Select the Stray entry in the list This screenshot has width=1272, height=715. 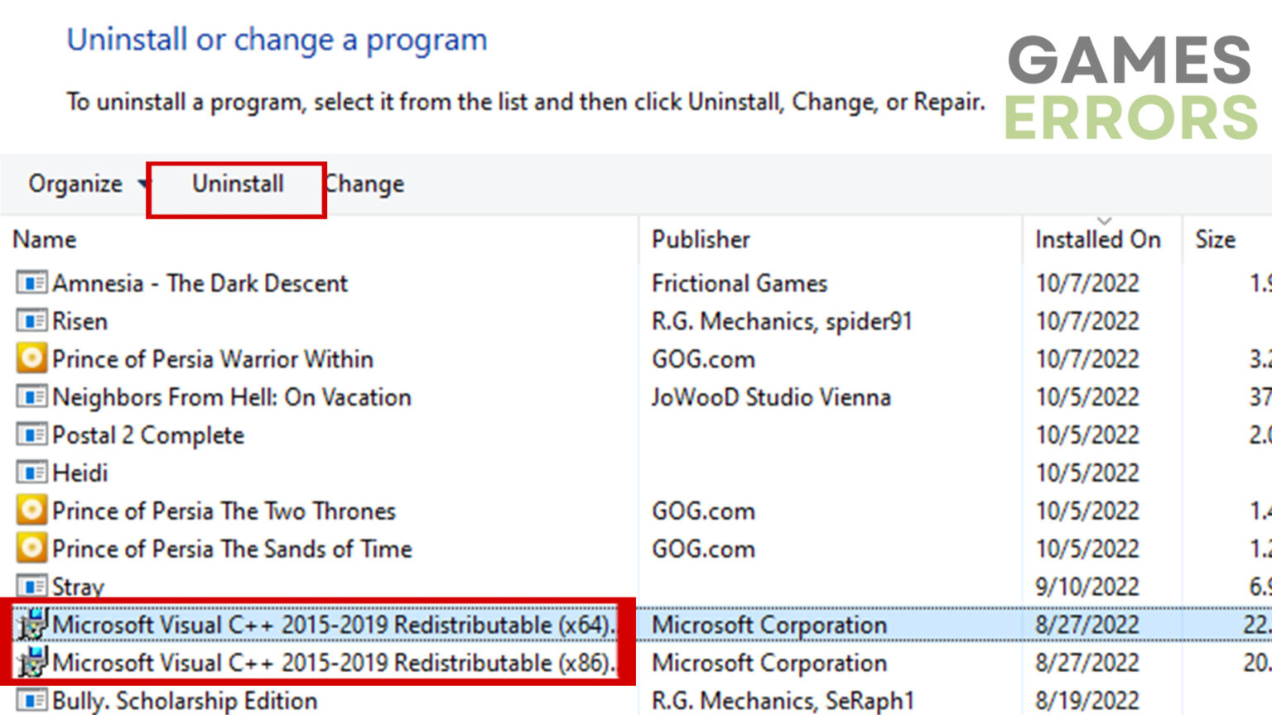79,587
